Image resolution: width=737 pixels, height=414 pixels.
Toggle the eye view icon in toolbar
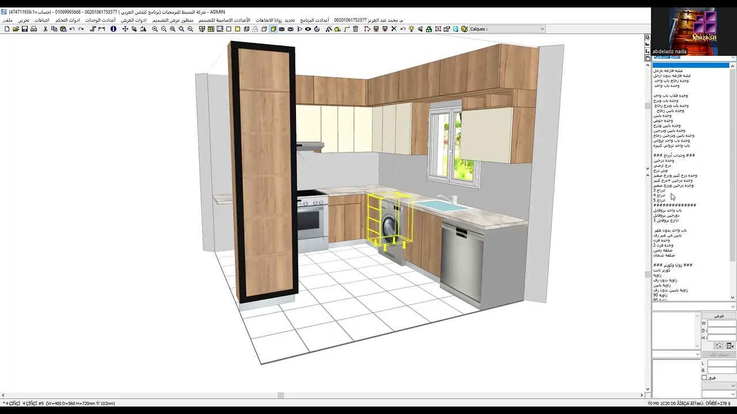click(x=308, y=29)
